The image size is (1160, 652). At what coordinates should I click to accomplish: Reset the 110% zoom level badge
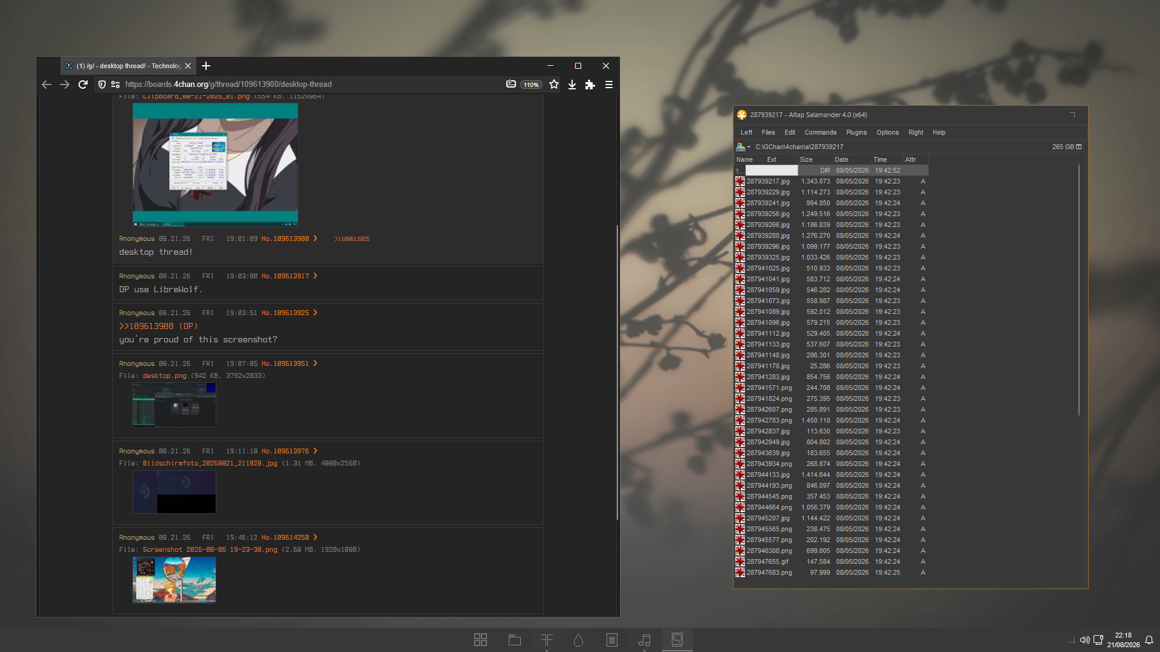[x=532, y=85]
